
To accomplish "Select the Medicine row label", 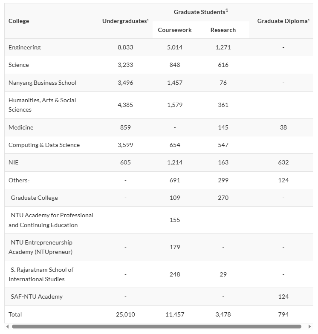I will pos(21,127).
